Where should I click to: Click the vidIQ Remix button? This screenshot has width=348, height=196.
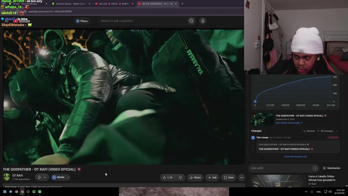[x=58, y=177]
